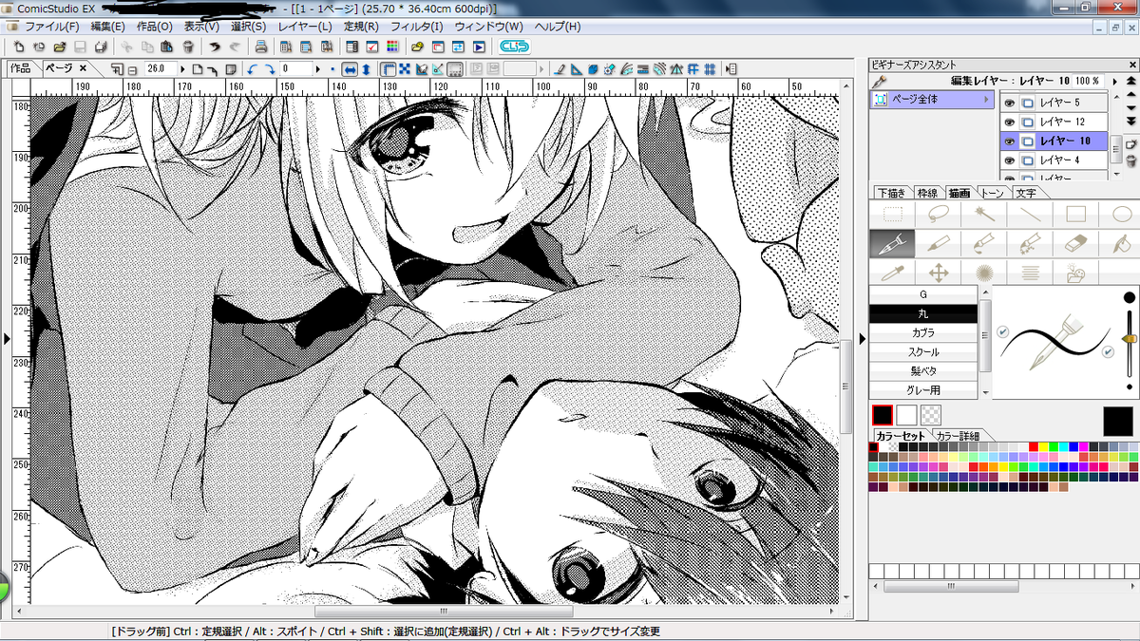Viewport: 1140px width, 641px height.
Task: Adjust the brush size vertical slider
Action: 1130,339
